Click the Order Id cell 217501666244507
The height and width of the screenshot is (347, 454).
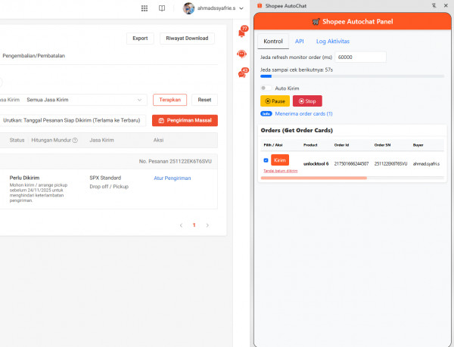pos(351,163)
